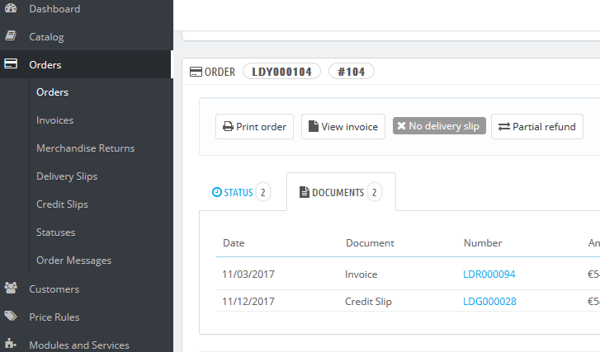Open the Statuses submenu entry
The height and width of the screenshot is (352, 600).
tap(55, 232)
